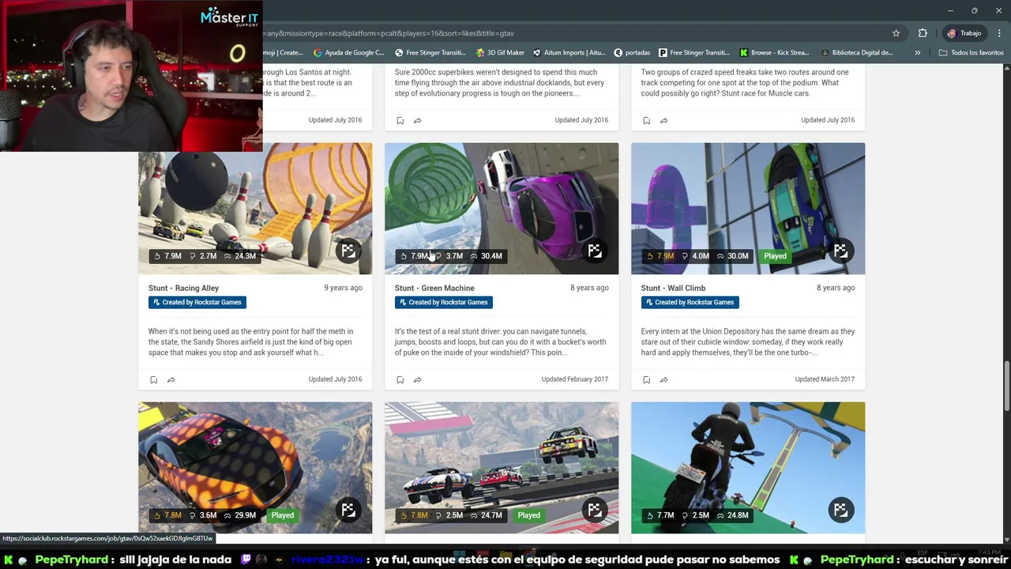Screen dimensions: 1011x569
Task: Click Created by Rockstar Games badge under Green Machine
Action: (443, 302)
